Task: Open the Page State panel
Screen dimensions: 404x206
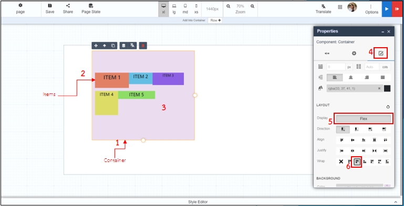Action: coord(91,8)
